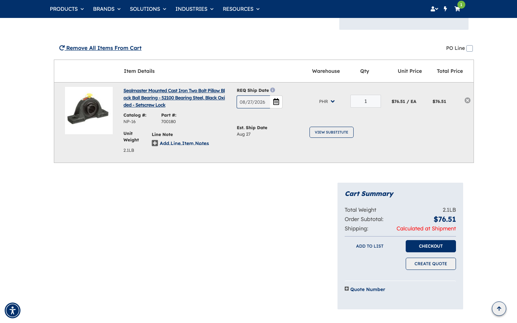Viewport: 517px width, 323px height.
Task: Click the Checkout button
Action: (431, 246)
